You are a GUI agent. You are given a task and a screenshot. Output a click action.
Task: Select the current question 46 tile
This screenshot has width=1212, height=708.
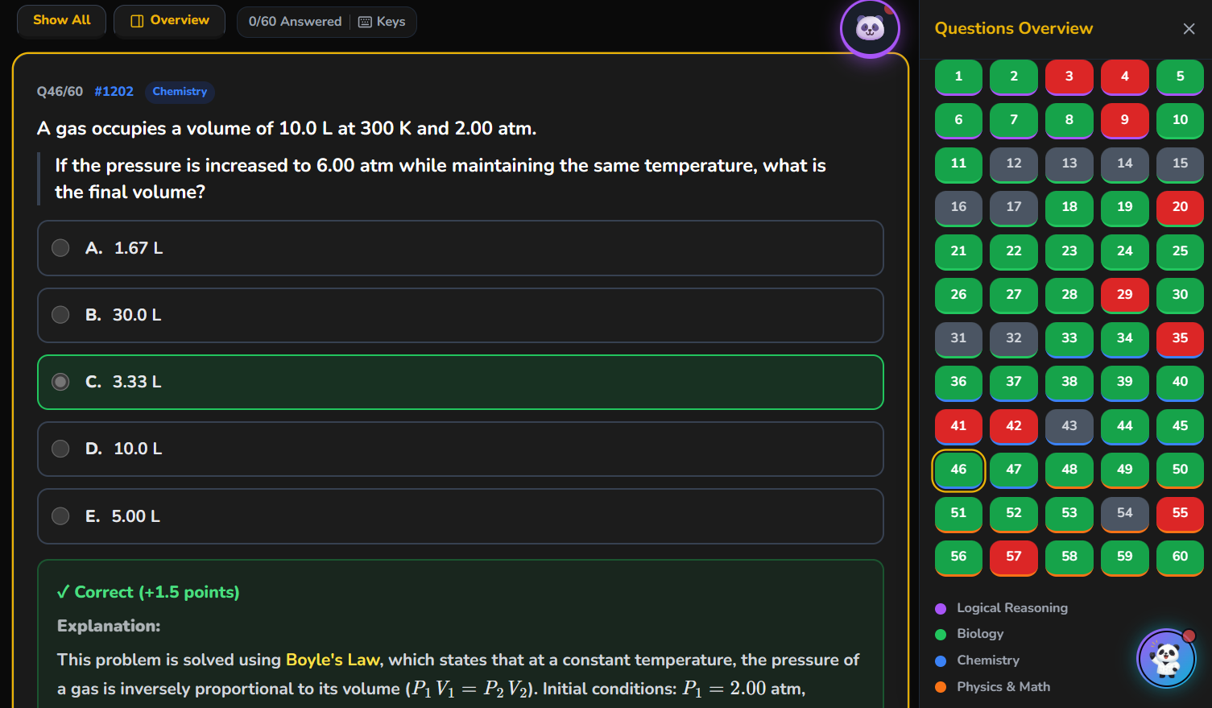(x=958, y=470)
